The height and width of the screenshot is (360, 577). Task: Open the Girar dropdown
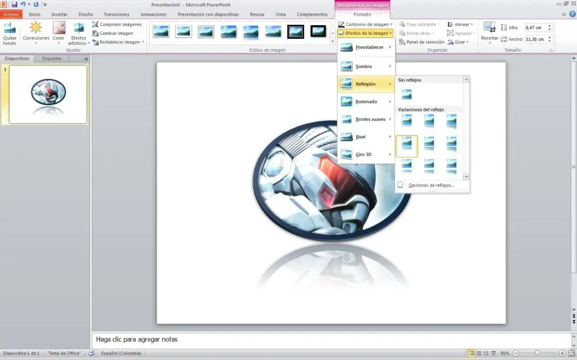(x=458, y=42)
